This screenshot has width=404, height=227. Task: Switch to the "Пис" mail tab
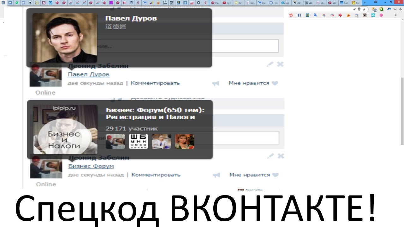pos(273,3)
